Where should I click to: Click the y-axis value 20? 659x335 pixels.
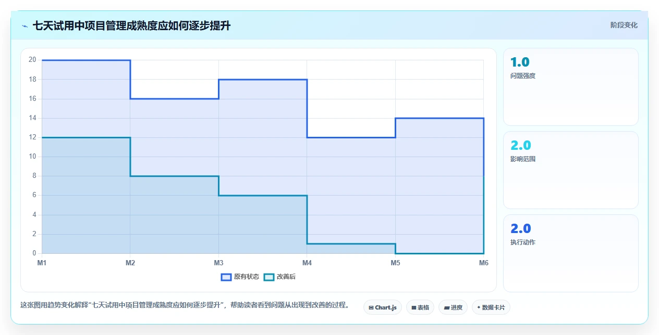[x=32, y=60]
